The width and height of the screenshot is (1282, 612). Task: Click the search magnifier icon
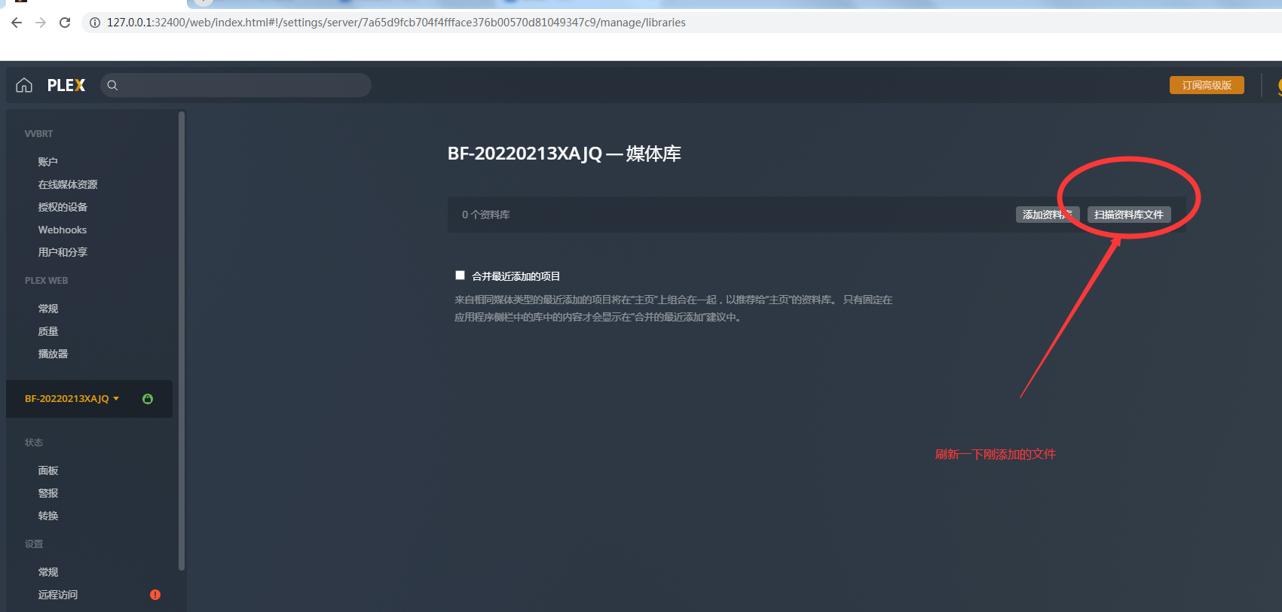coord(112,85)
